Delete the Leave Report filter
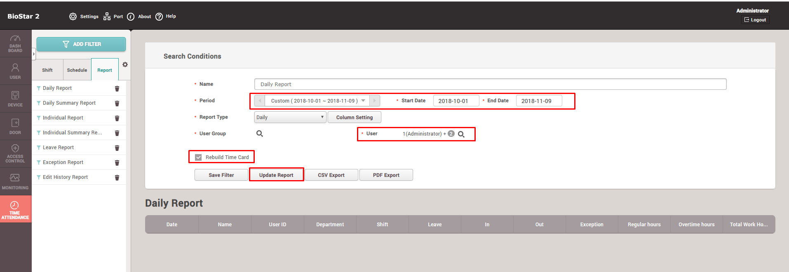This screenshot has height=272, width=789. (x=117, y=148)
